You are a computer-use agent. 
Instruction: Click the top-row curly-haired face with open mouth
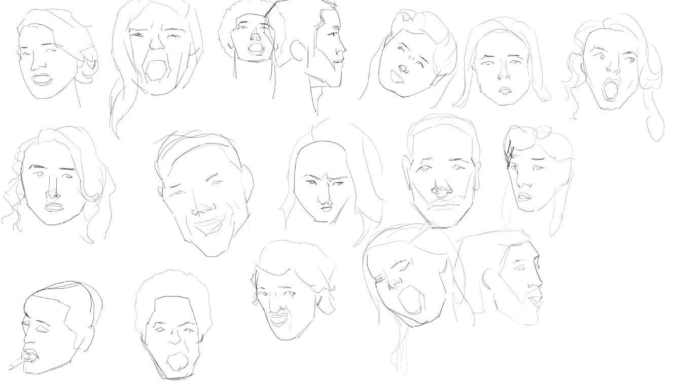[251, 35]
